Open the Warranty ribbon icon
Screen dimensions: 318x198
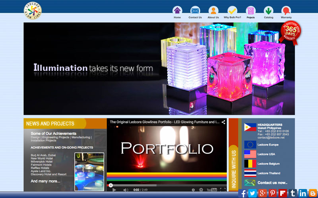coord(286,11)
